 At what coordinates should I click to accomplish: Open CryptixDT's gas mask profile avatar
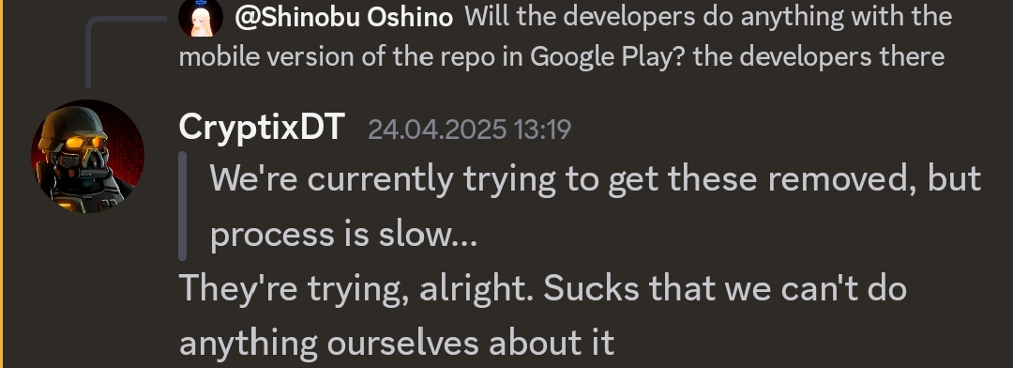(87, 156)
